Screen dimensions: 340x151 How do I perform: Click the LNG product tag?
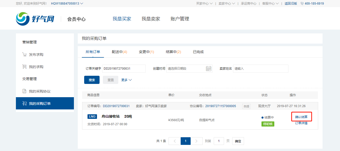92,117
